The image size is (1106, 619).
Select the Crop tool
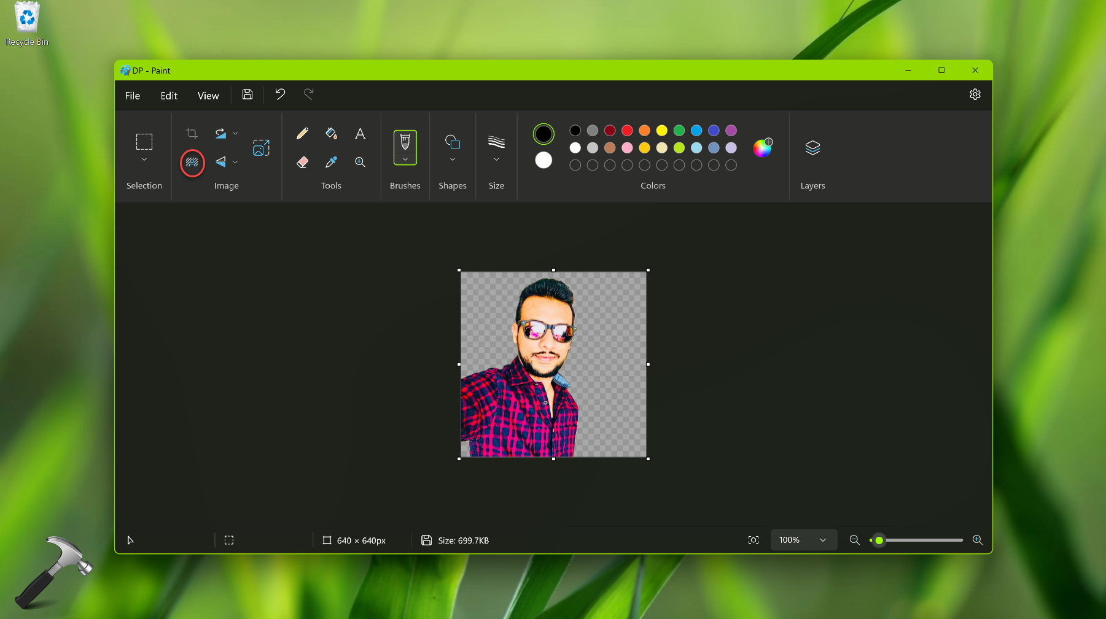point(191,133)
